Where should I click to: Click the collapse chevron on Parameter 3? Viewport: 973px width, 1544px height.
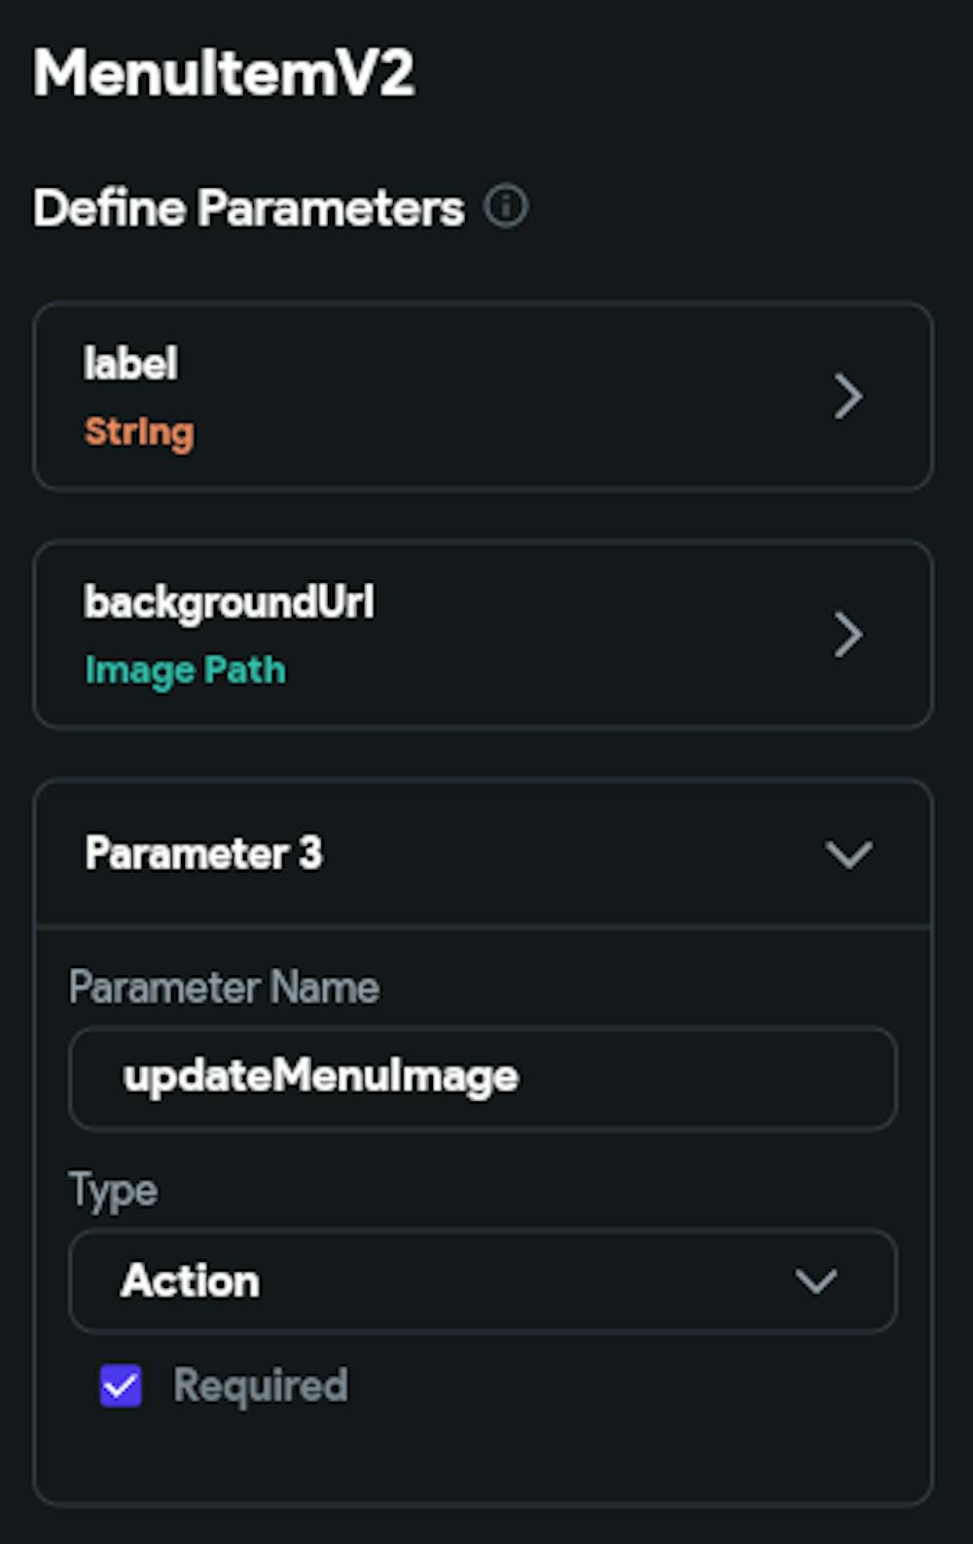[847, 855]
